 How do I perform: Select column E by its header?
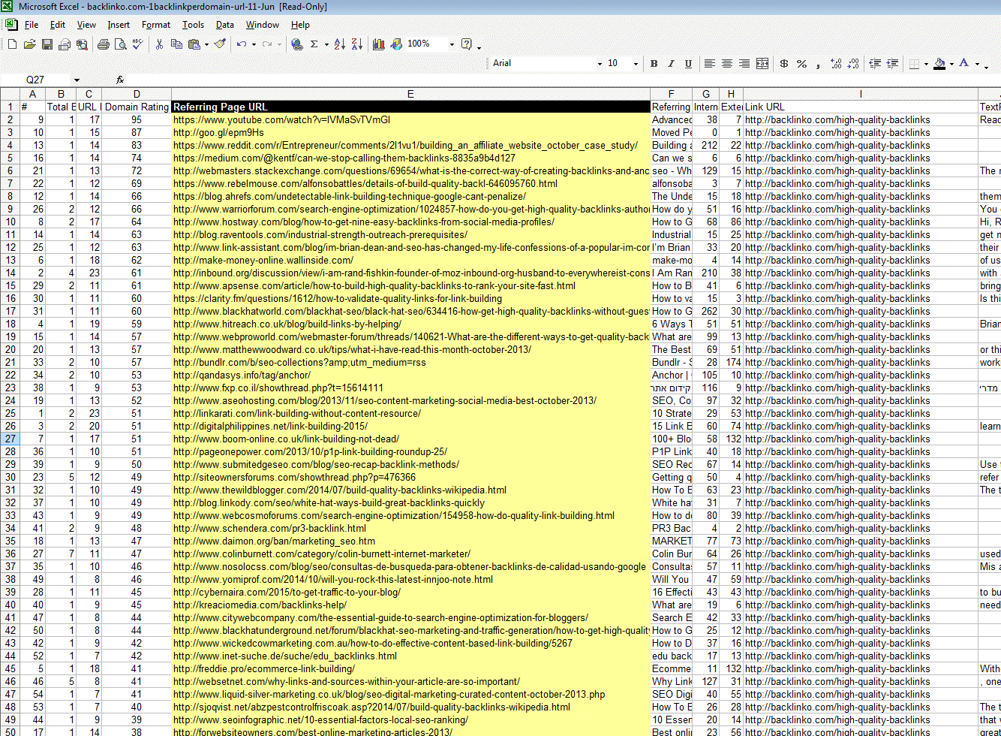tap(411, 94)
